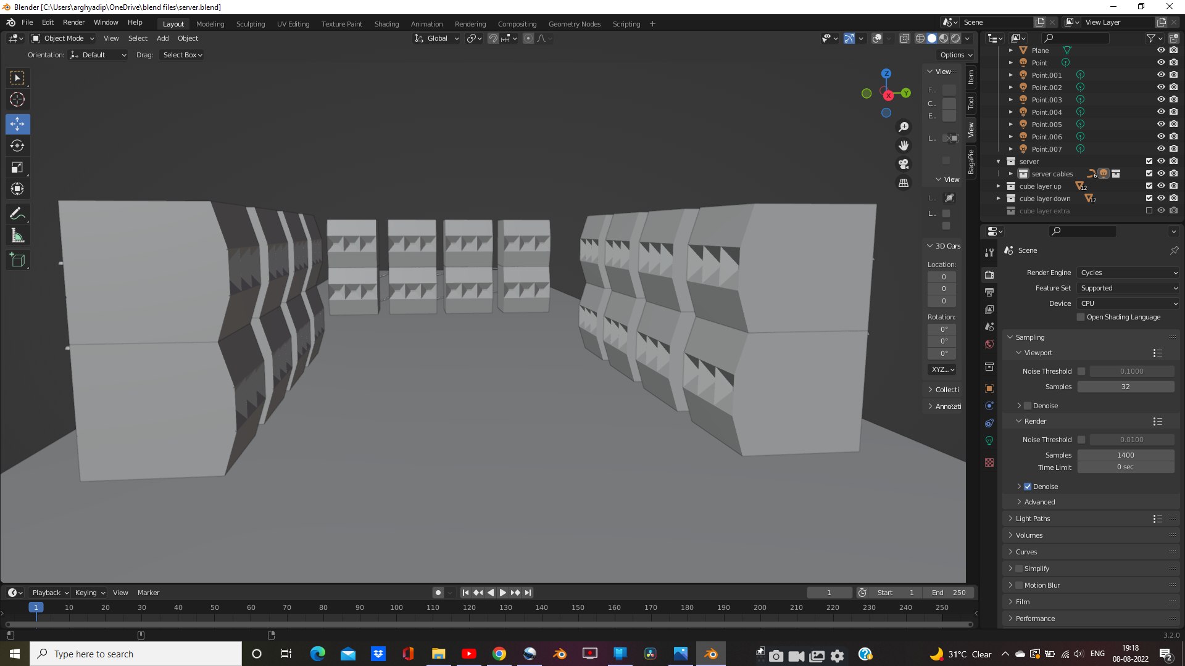Open the Object Data properties tab icon
The image size is (1185, 666).
[x=989, y=440]
